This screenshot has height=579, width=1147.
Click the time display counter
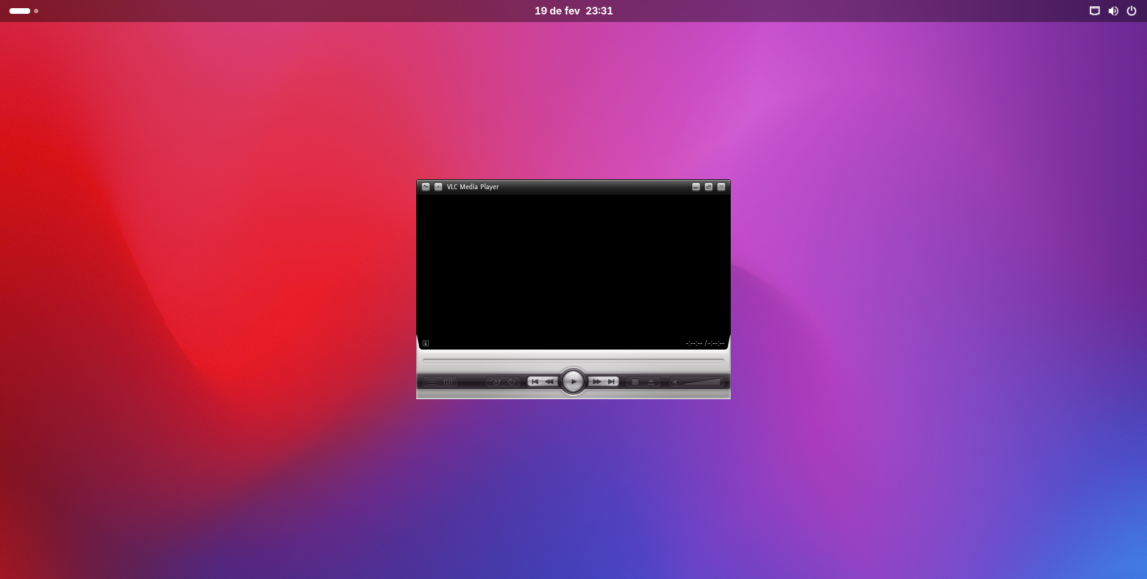705,343
